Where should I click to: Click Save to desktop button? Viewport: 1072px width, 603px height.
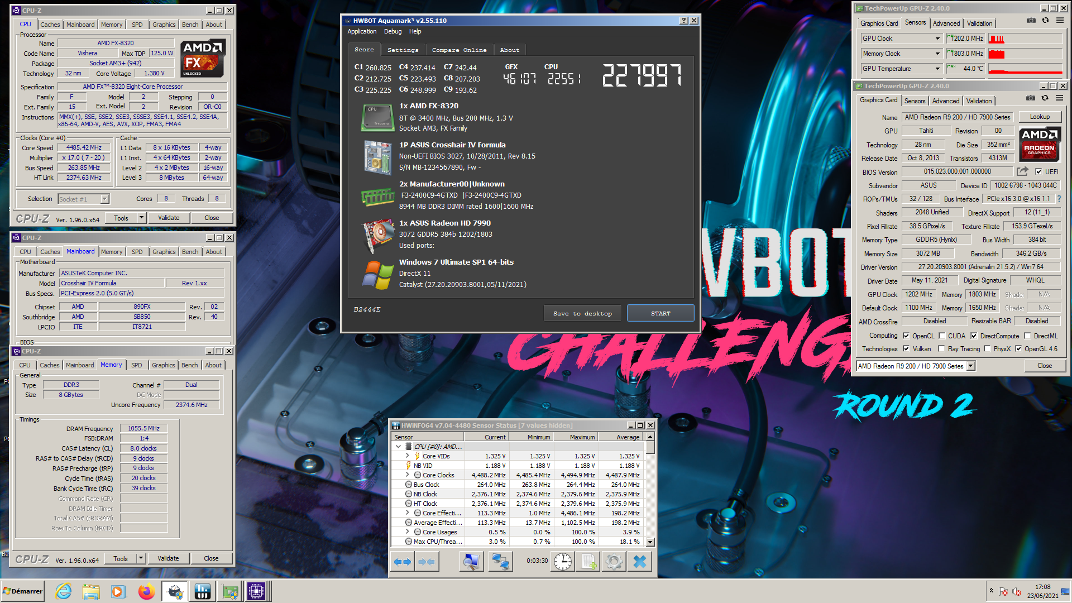(x=582, y=313)
